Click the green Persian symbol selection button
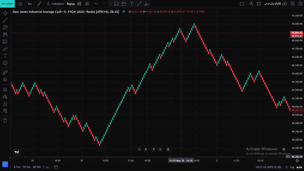The image size is (304, 171). click(x=7, y=4)
